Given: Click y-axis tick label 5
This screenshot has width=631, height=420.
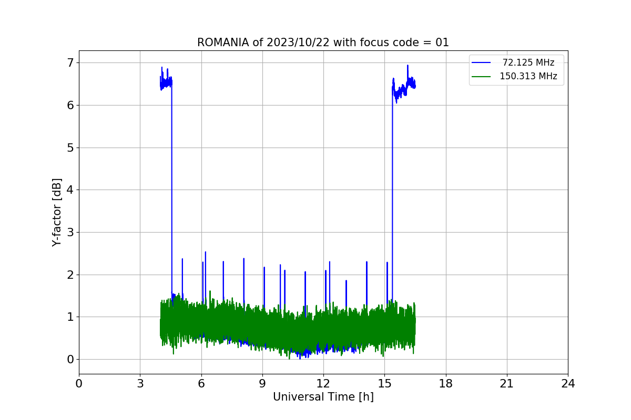Looking at the screenshot, I should point(70,148).
